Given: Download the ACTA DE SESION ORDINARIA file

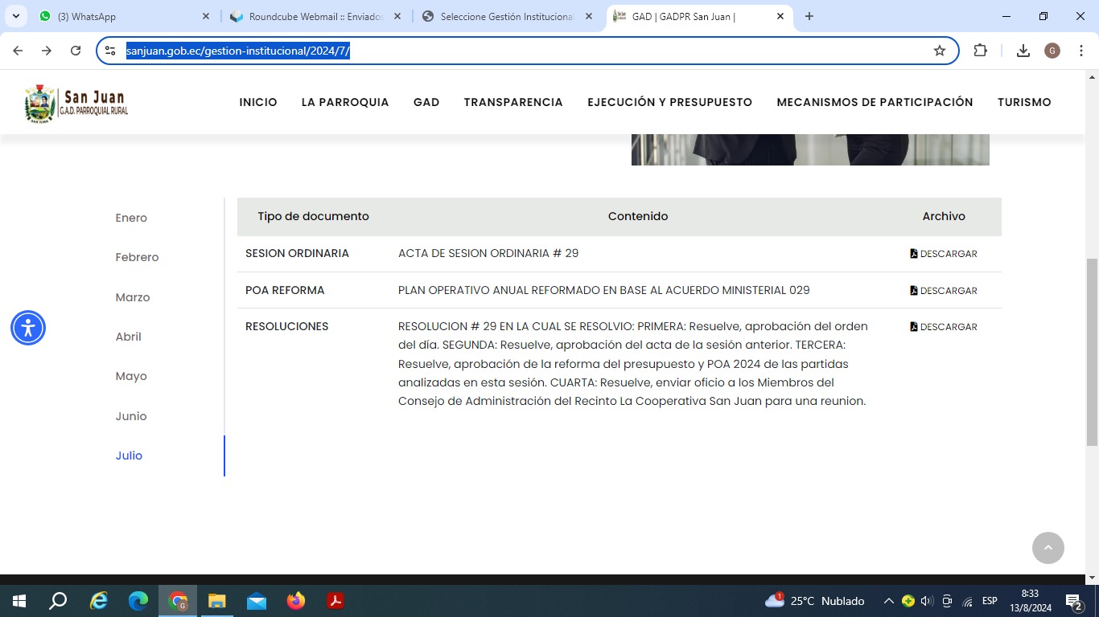Looking at the screenshot, I should click(944, 254).
